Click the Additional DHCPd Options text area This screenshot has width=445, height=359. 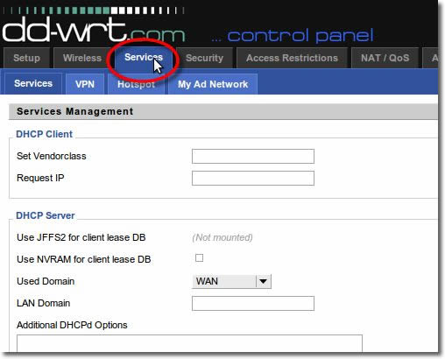pyautogui.click(x=189, y=343)
